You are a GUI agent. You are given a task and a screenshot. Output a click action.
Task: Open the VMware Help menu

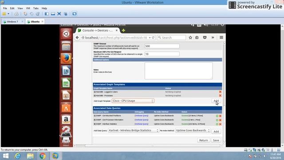44,8
